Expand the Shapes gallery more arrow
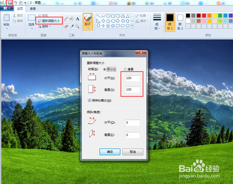Screen dimensions: 233x184 (x=132, y=26)
